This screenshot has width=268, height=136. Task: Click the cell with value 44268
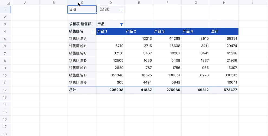(x=167, y=39)
